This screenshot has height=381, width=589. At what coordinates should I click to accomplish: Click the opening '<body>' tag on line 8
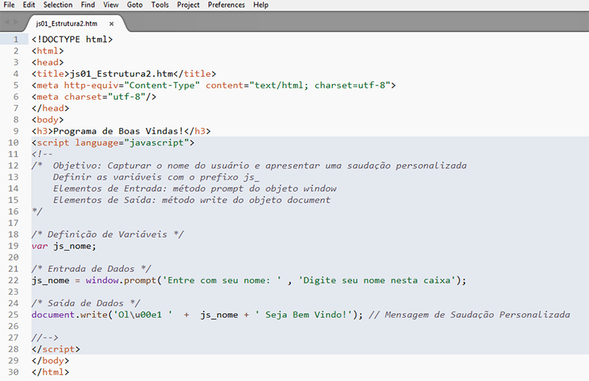(x=48, y=120)
